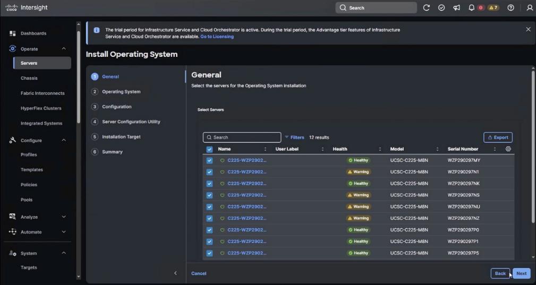The image size is (536, 285).
Task: Open HyperFlex Clusters in the sidebar
Action: (x=41, y=108)
